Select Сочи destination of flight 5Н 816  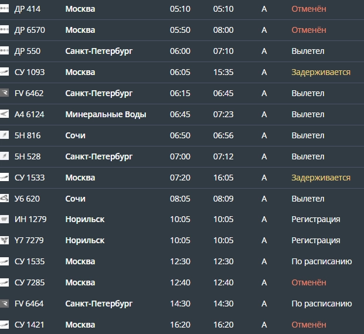point(75,135)
